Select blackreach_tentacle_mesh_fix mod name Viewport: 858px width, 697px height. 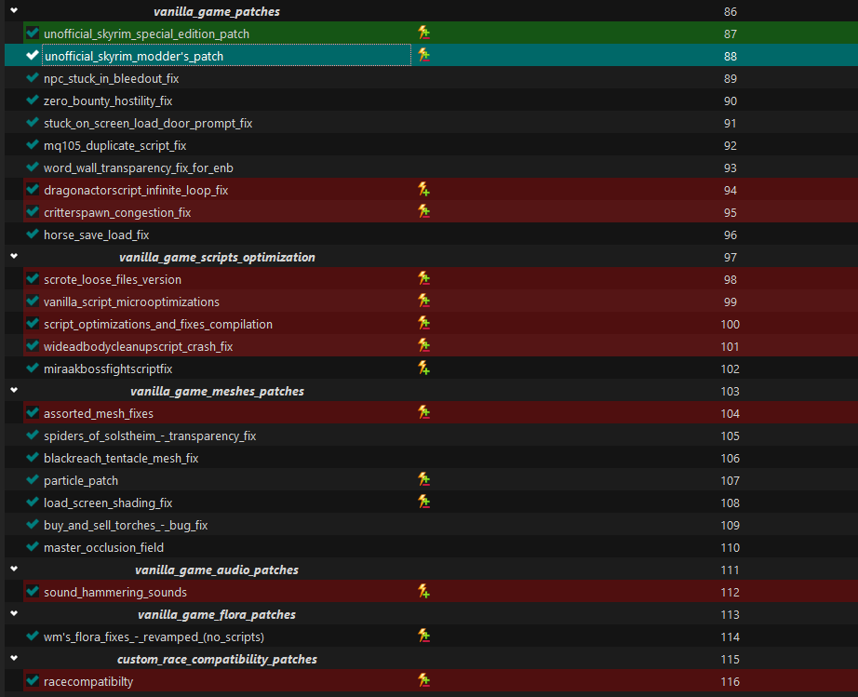coord(121,459)
